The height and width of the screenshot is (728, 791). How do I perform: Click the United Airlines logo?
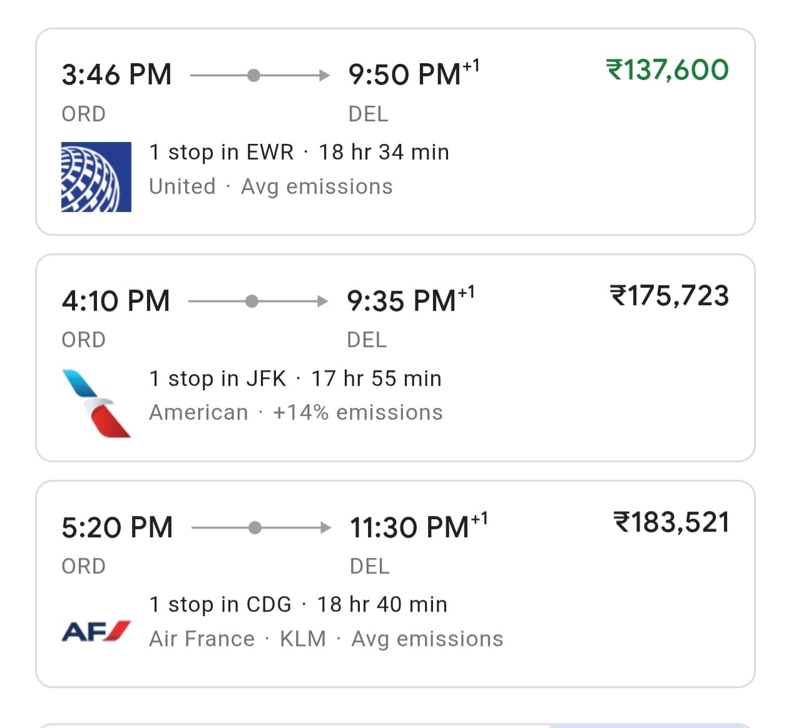click(x=96, y=177)
